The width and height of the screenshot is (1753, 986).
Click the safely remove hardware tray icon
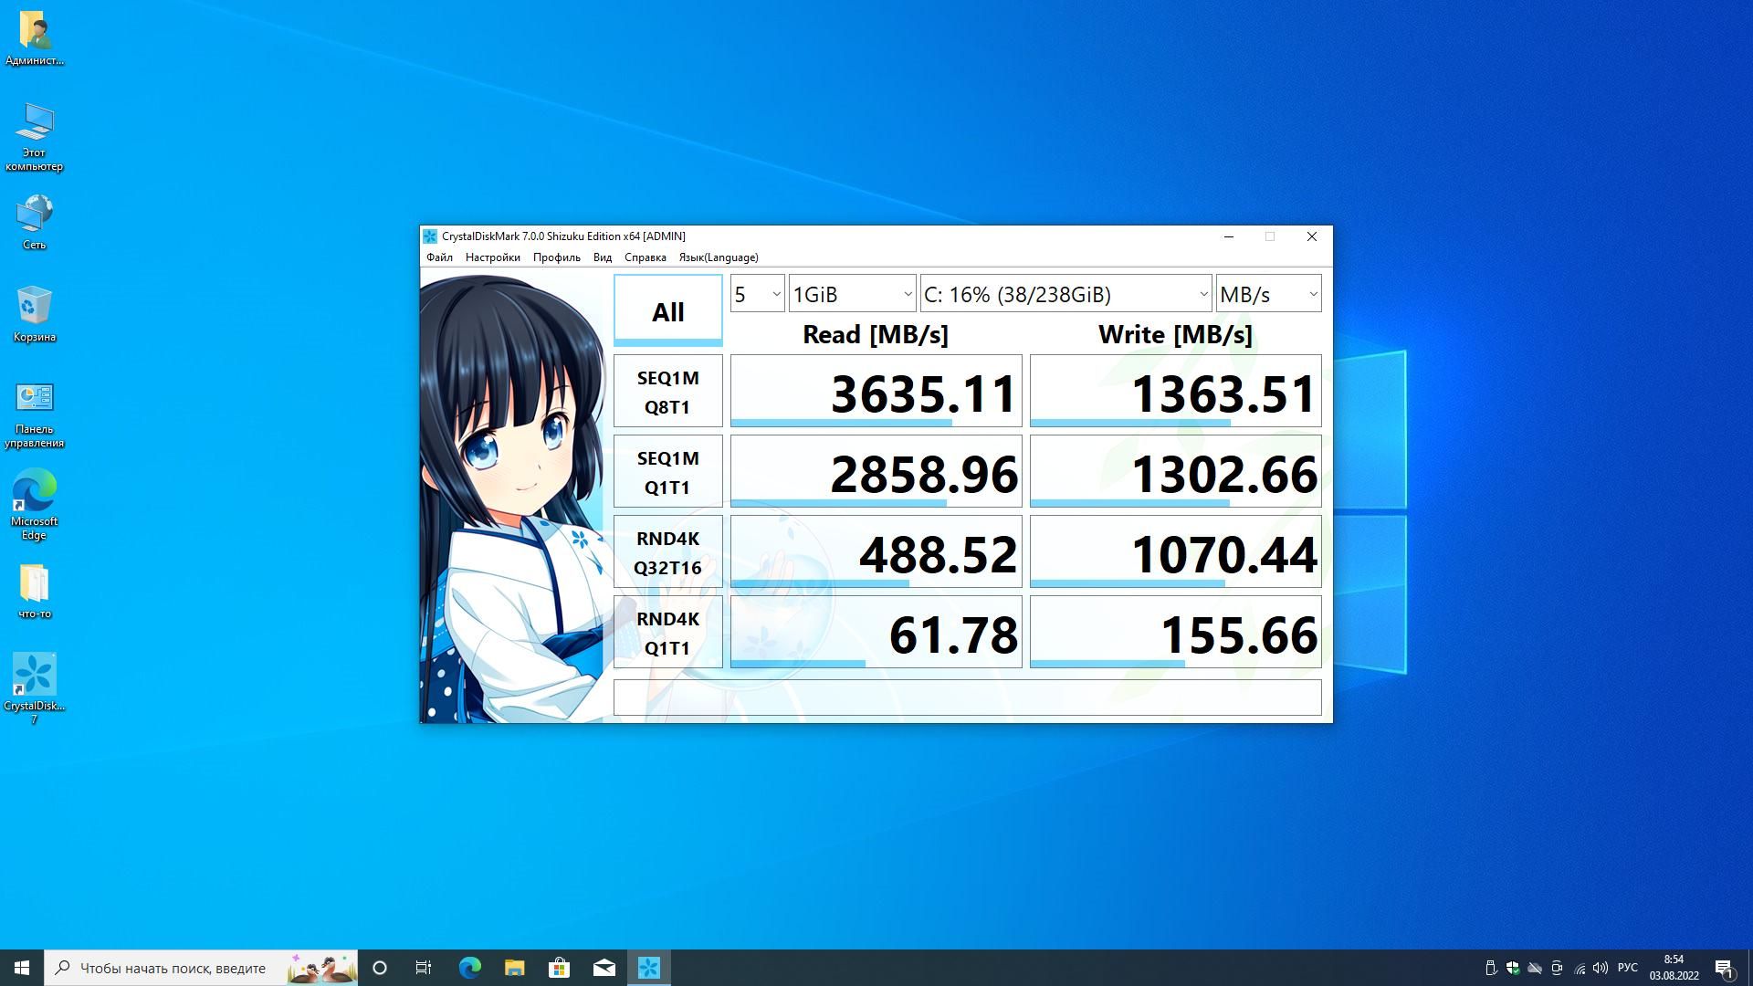[1490, 968]
